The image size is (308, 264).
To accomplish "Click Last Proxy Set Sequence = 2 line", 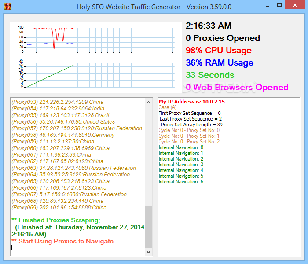I will click(191, 119).
